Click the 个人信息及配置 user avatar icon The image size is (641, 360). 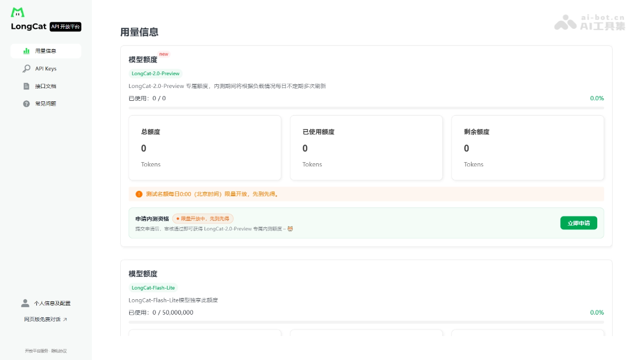tap(25, 303)
